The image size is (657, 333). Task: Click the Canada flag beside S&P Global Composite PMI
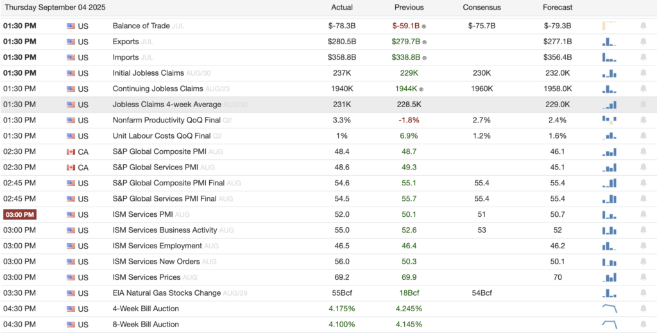71,152
